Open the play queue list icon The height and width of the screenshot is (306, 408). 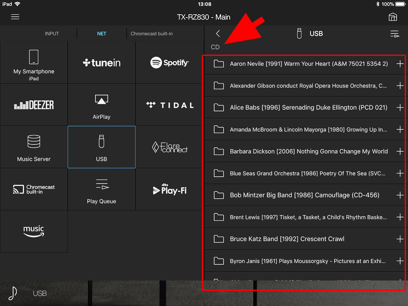point(394,34)
